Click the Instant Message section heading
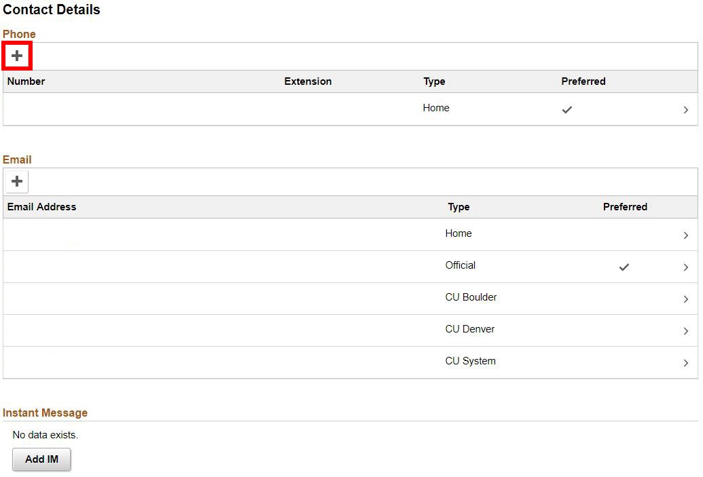This screenshot has width=703, height=477. 45,413
